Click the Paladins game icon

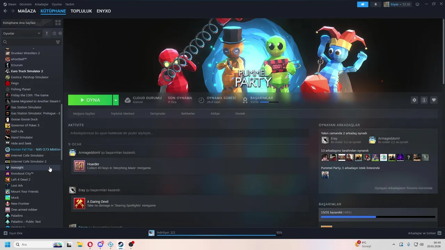pyautogui.click(x=8, y=216)
